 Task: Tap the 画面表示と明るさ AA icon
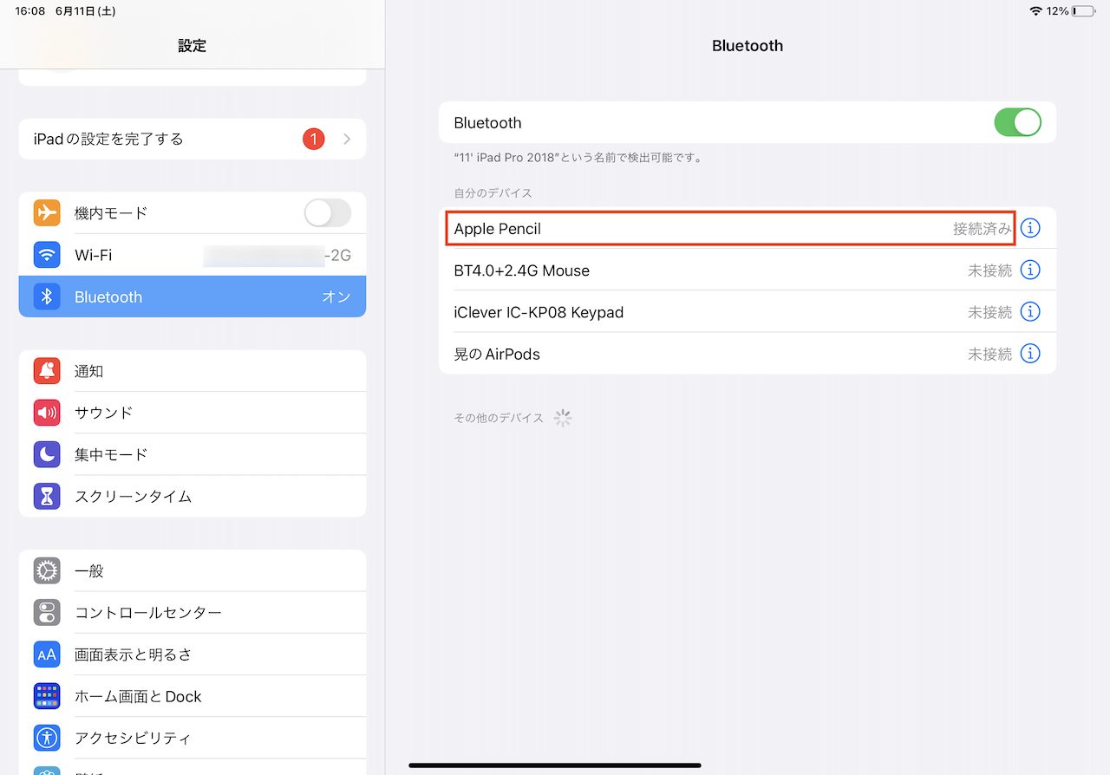coord(47,655)
